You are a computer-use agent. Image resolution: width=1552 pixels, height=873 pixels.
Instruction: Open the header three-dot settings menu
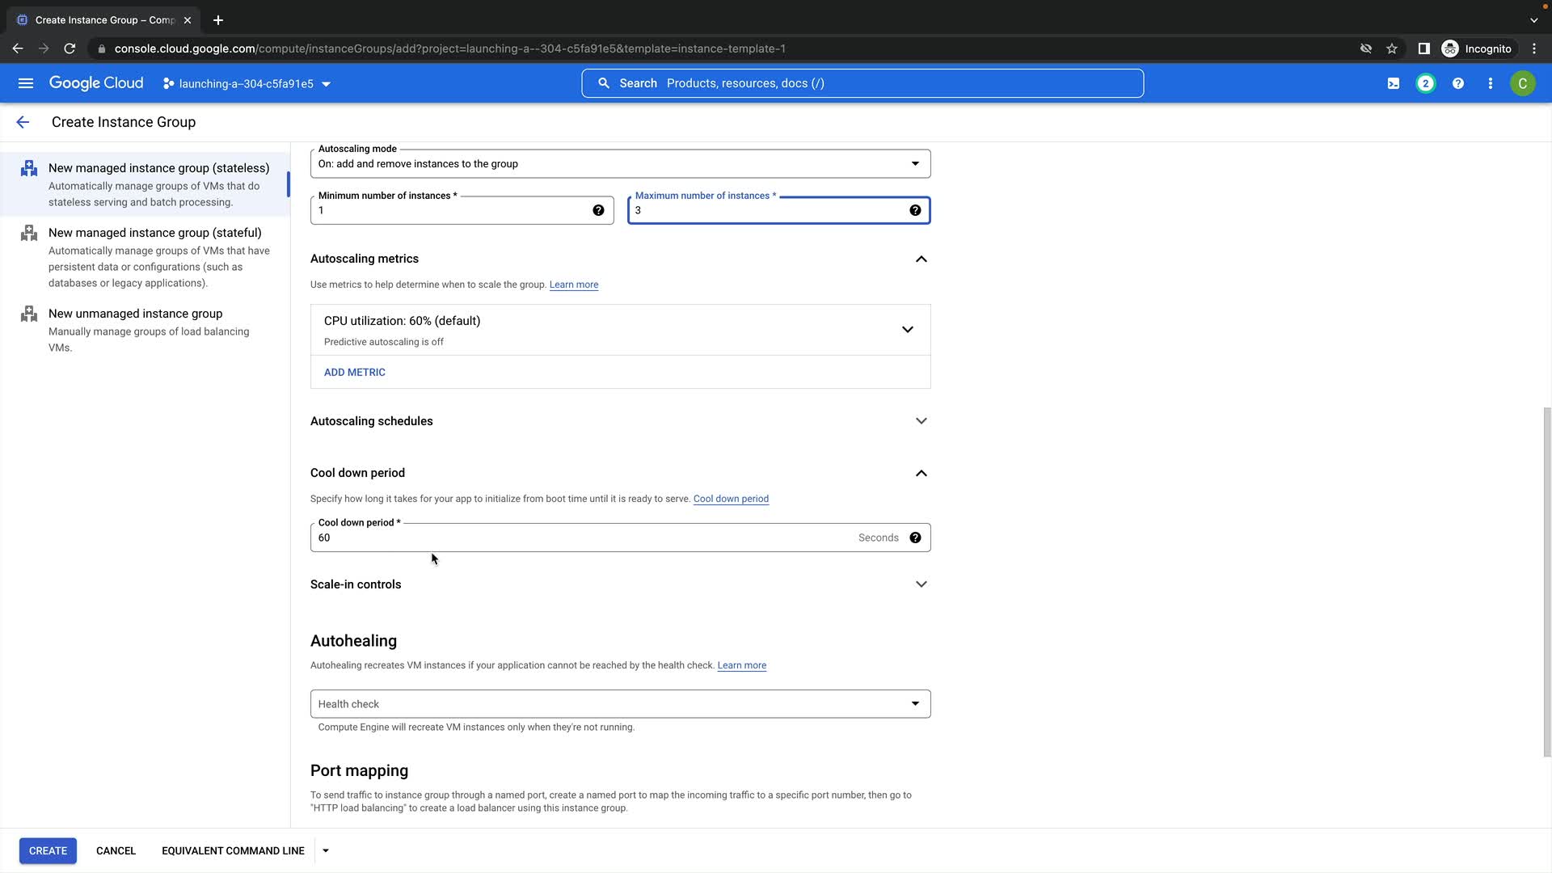click(x=1491, y=83)
